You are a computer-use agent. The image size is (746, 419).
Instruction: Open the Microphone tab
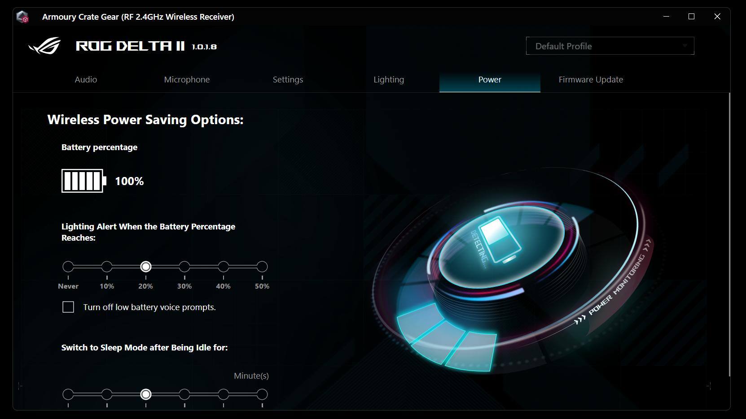[x=187, y=80]
